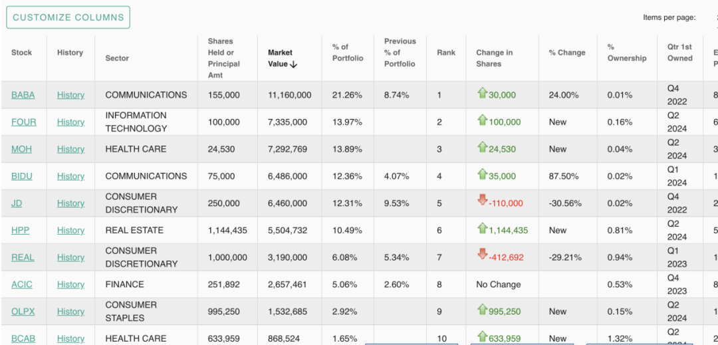Viewport: 718px width, 345px height.
Task: Click the Customize Columns button
Action: 68,17
